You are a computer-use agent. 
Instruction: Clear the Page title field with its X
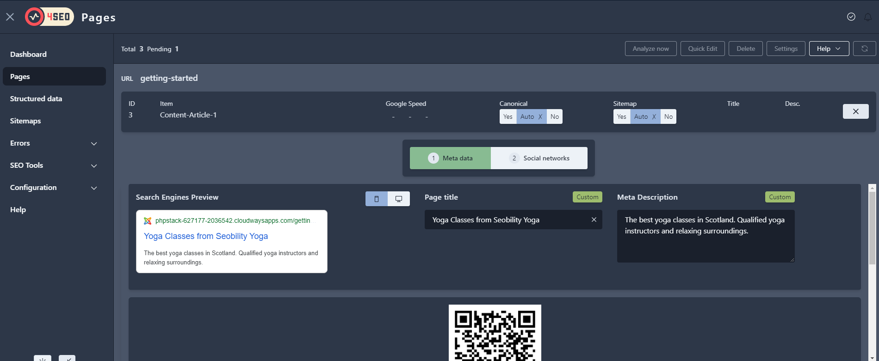594,220
